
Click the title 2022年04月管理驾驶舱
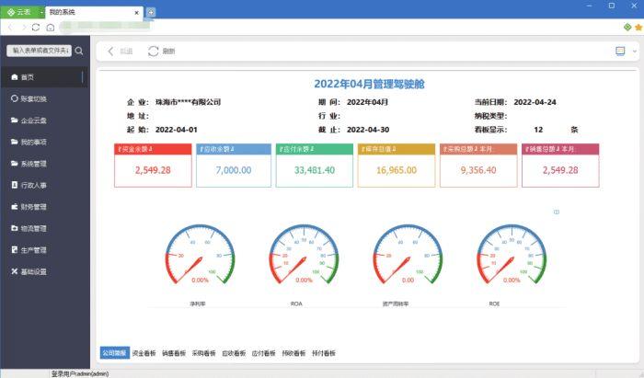point(369,84)
